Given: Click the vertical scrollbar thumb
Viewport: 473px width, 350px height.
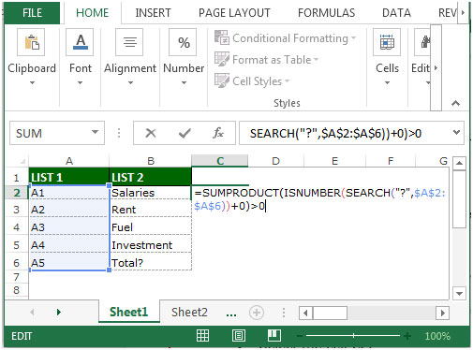Looking at the screenshot, I should [x=459, y=199].
